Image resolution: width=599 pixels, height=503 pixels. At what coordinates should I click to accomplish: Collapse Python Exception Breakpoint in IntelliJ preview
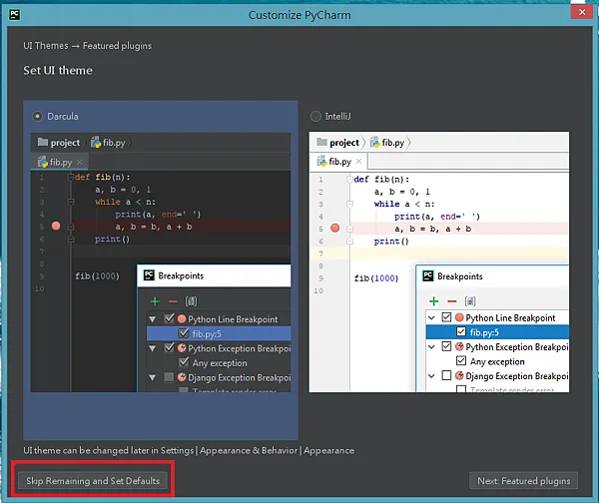pos(431,346)
